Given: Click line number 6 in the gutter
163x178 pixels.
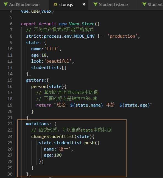Looking at the screenshot, I should 11,24.
